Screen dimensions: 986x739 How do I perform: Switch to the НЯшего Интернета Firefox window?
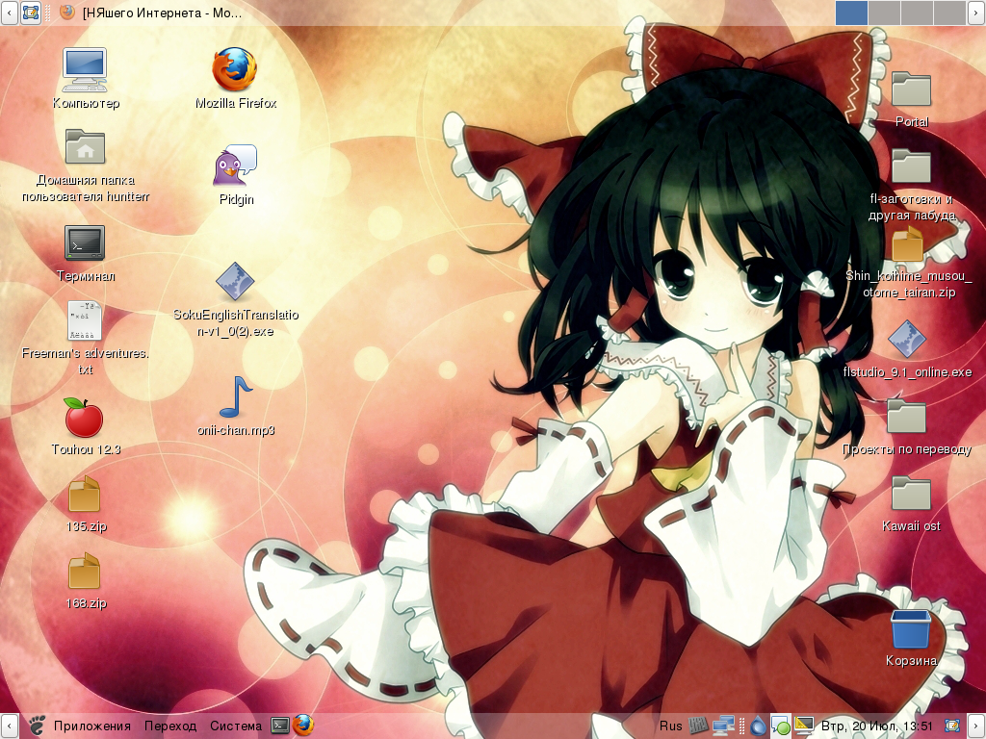click(x=151, y=13)
